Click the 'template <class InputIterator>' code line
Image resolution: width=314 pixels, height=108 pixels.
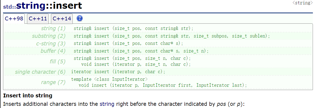click(109, 79)
